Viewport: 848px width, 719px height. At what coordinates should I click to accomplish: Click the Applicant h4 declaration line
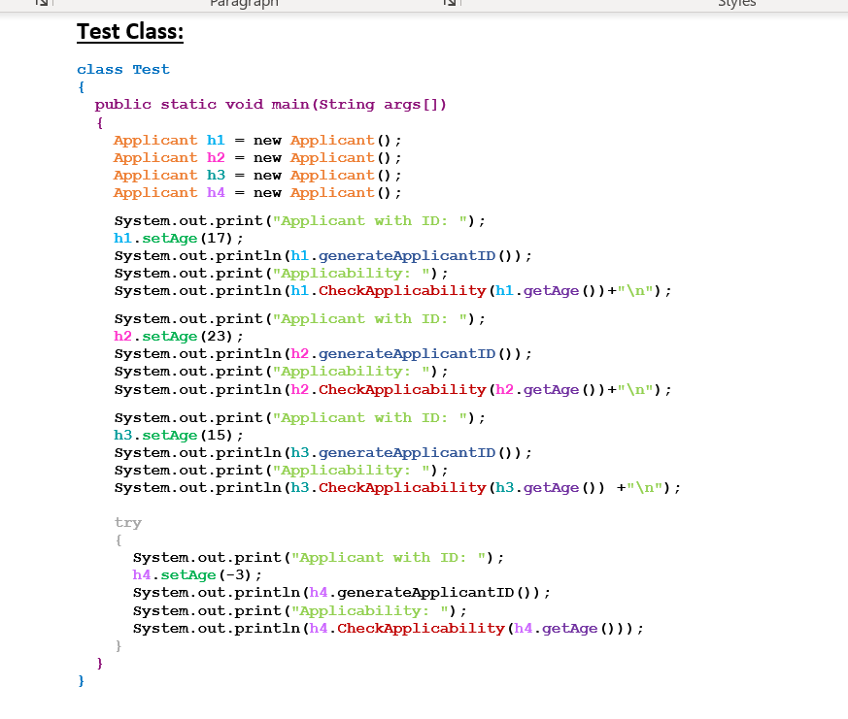pyautogui.click(x=257, y=192)
